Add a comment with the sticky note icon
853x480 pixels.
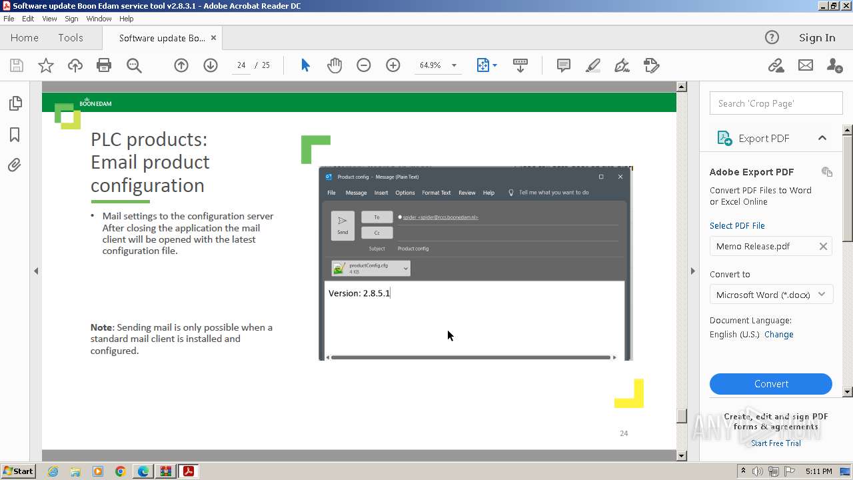(x=564, y=65)
